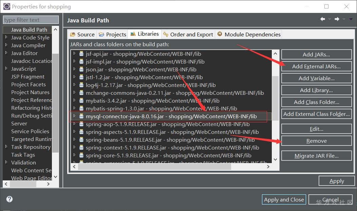Click Apply and Close
Image resolution: width=357 pixels, height=211 pixels.
[x=284, y=199]
